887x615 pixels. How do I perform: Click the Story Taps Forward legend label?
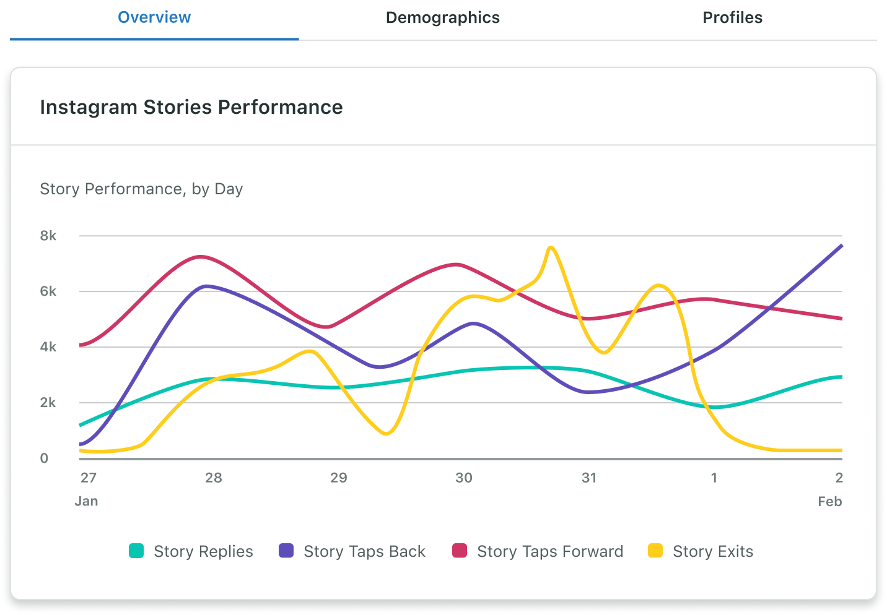pyautogui.click(x=549, y=551)
